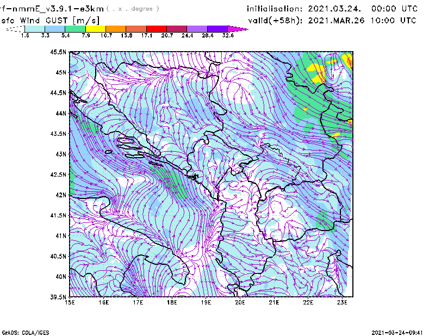Click the dashed white arrow at legend start
Screen dimensions: 435x336
pyautogui.click(x=15, y=29)
